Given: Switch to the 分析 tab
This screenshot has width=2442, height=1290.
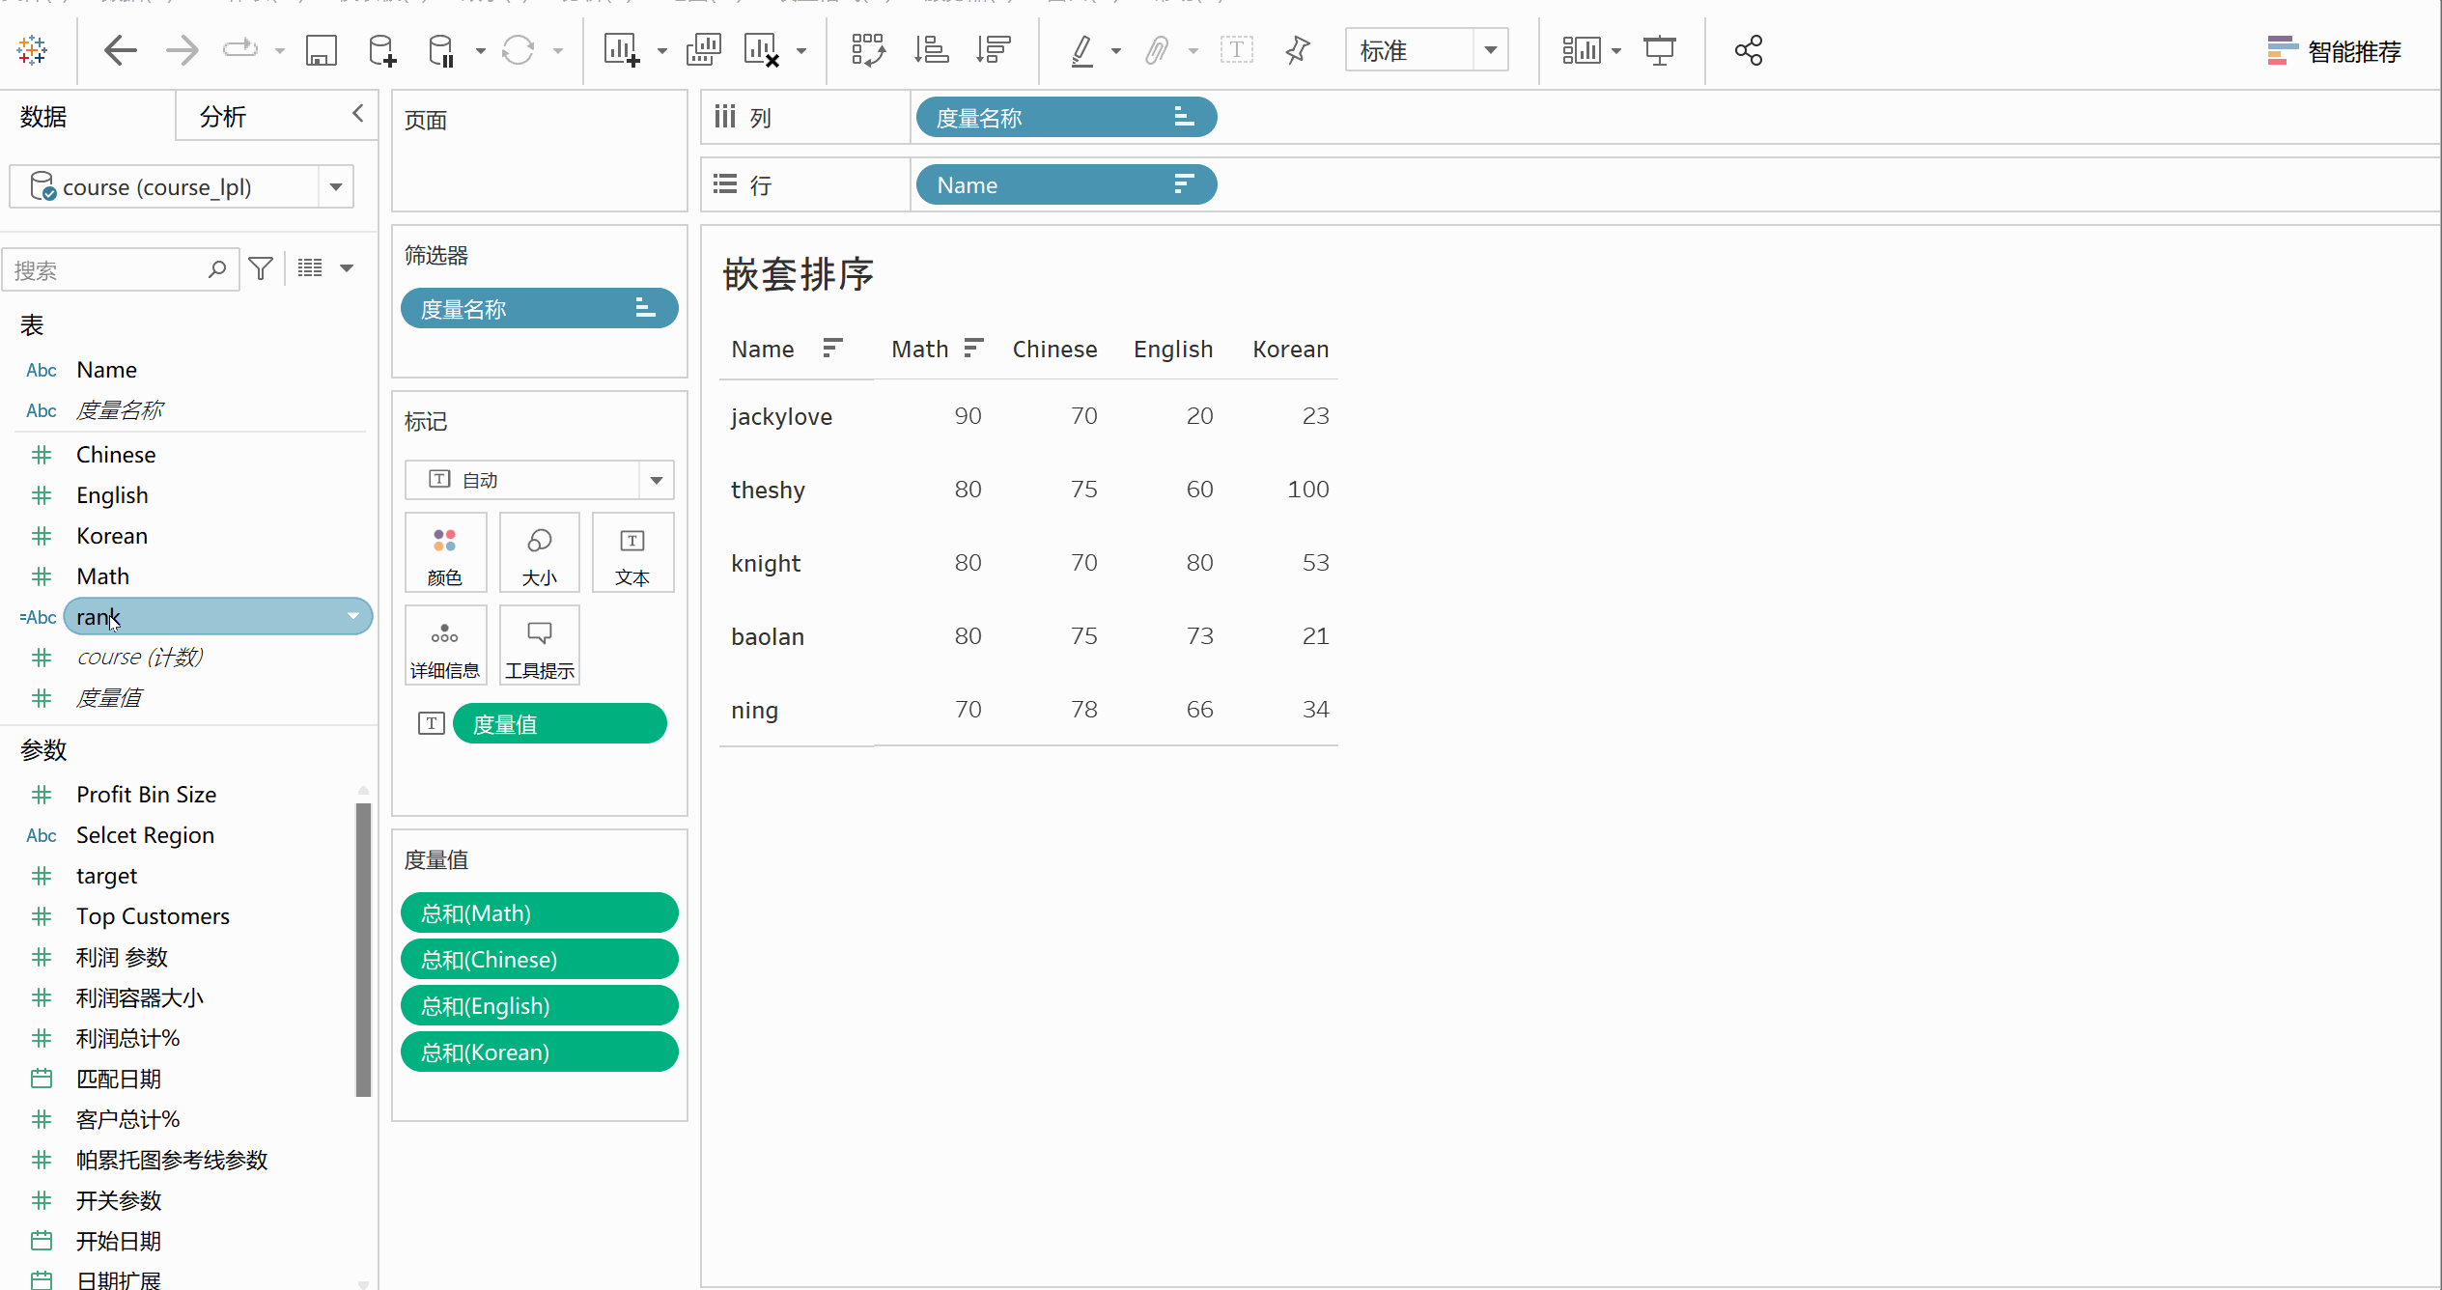Looking at the screenshot, I should (x=223, y=117).
